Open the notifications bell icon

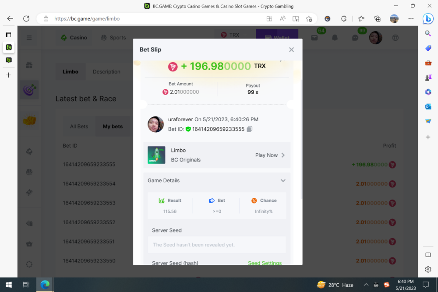(334, 38)
